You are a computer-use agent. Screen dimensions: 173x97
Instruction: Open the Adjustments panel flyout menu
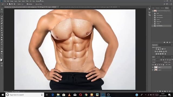click(172, 45)
